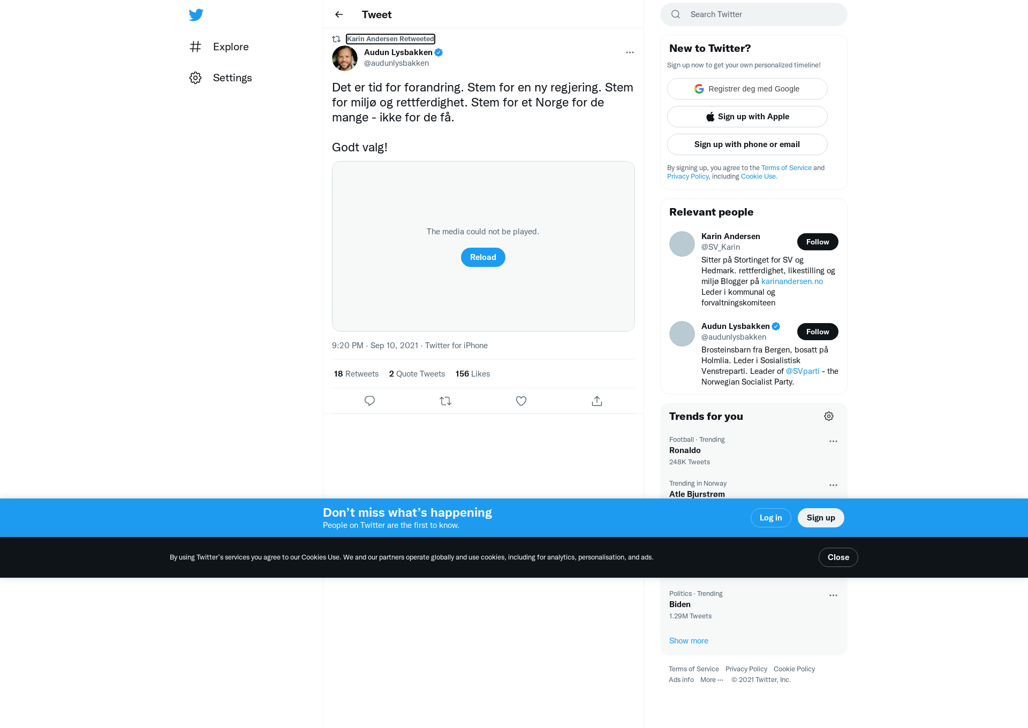The height and width of the screenshot is (728, 1028).
Task: Sign up with Apple
Action: coord(747,117)
